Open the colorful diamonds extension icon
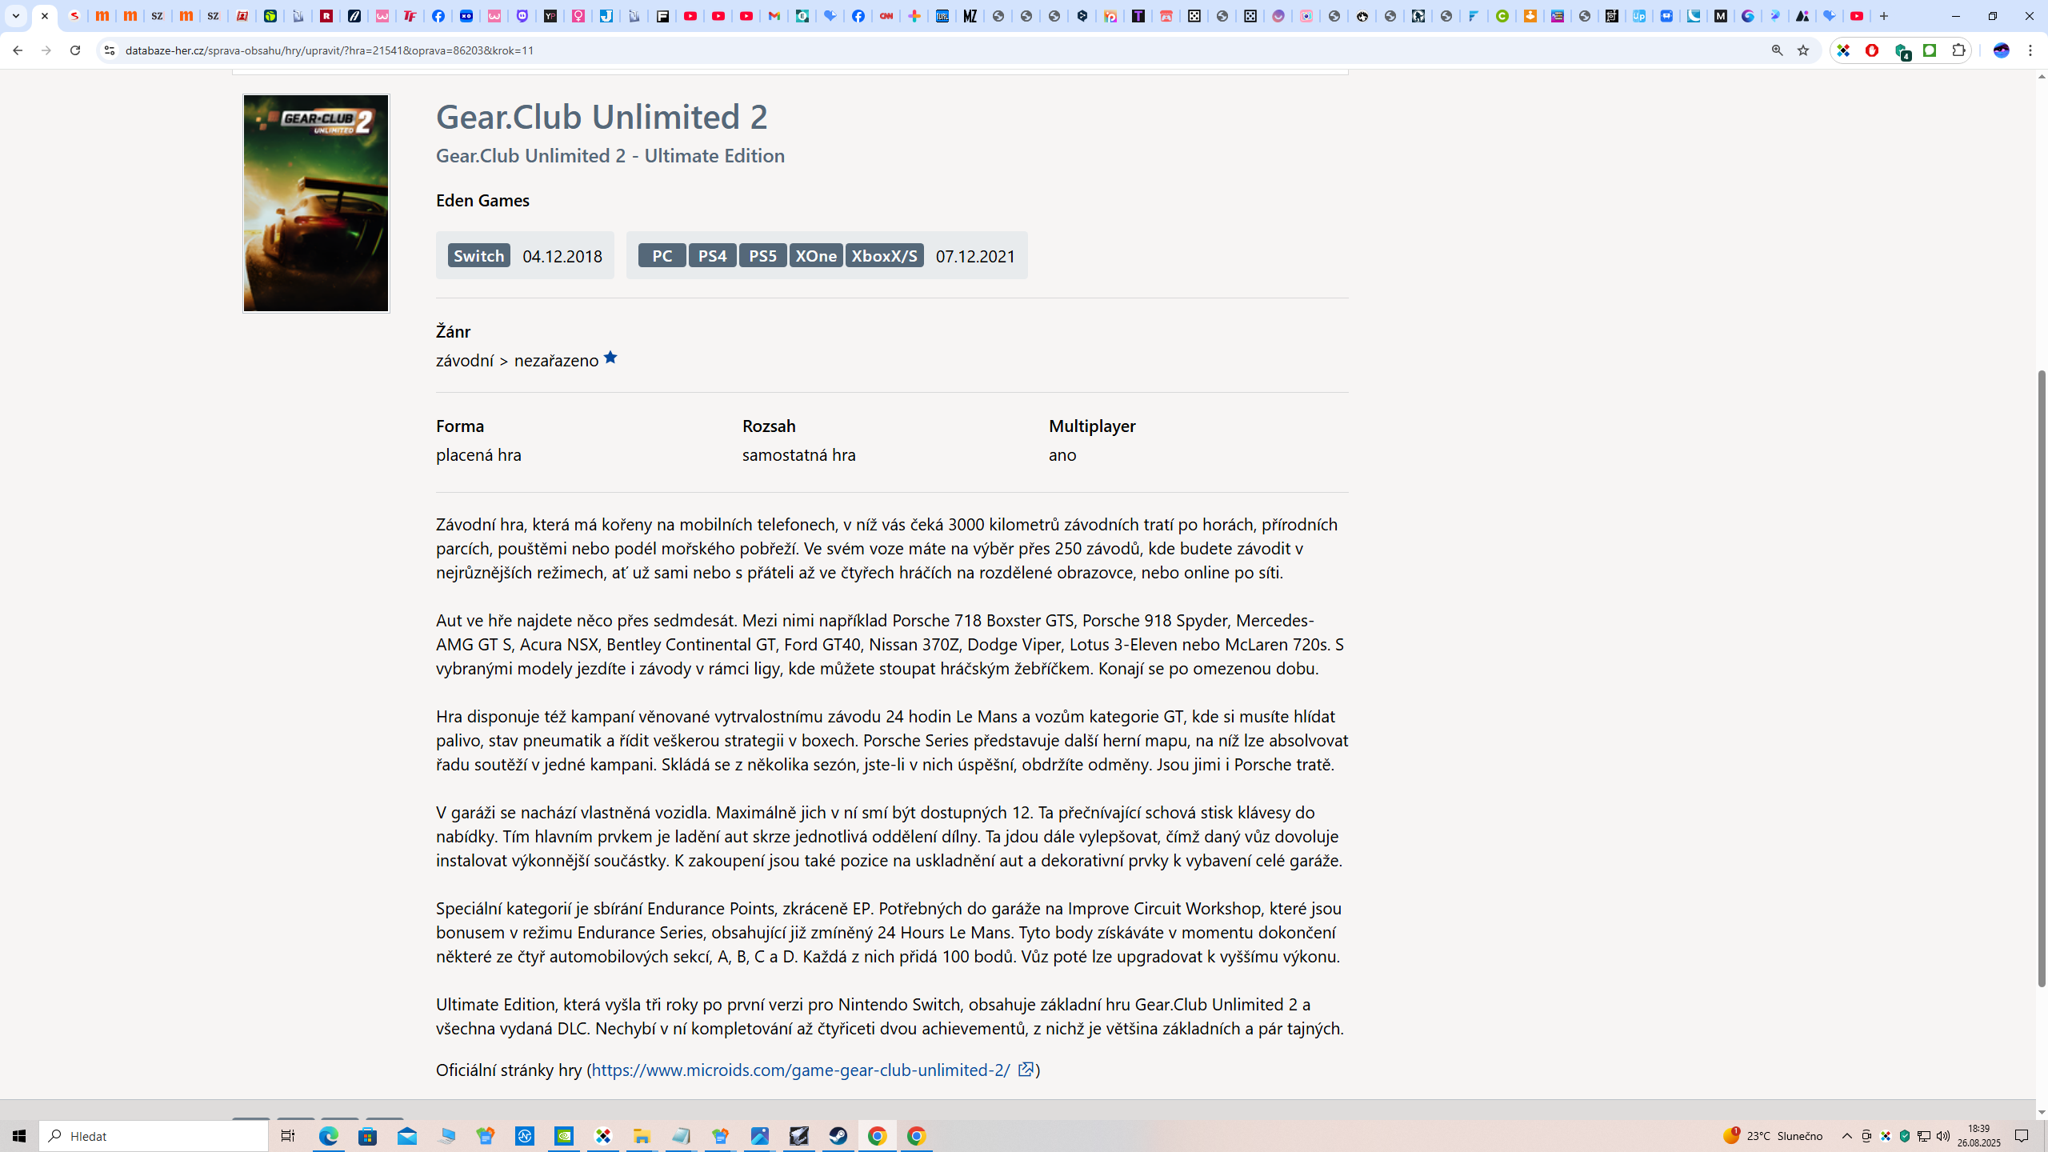Viewport: 2048px width, 1152px height. click(x=1843, y=50)
